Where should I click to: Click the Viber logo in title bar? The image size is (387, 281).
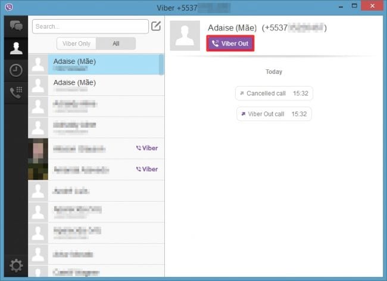[x=9, y=7]
